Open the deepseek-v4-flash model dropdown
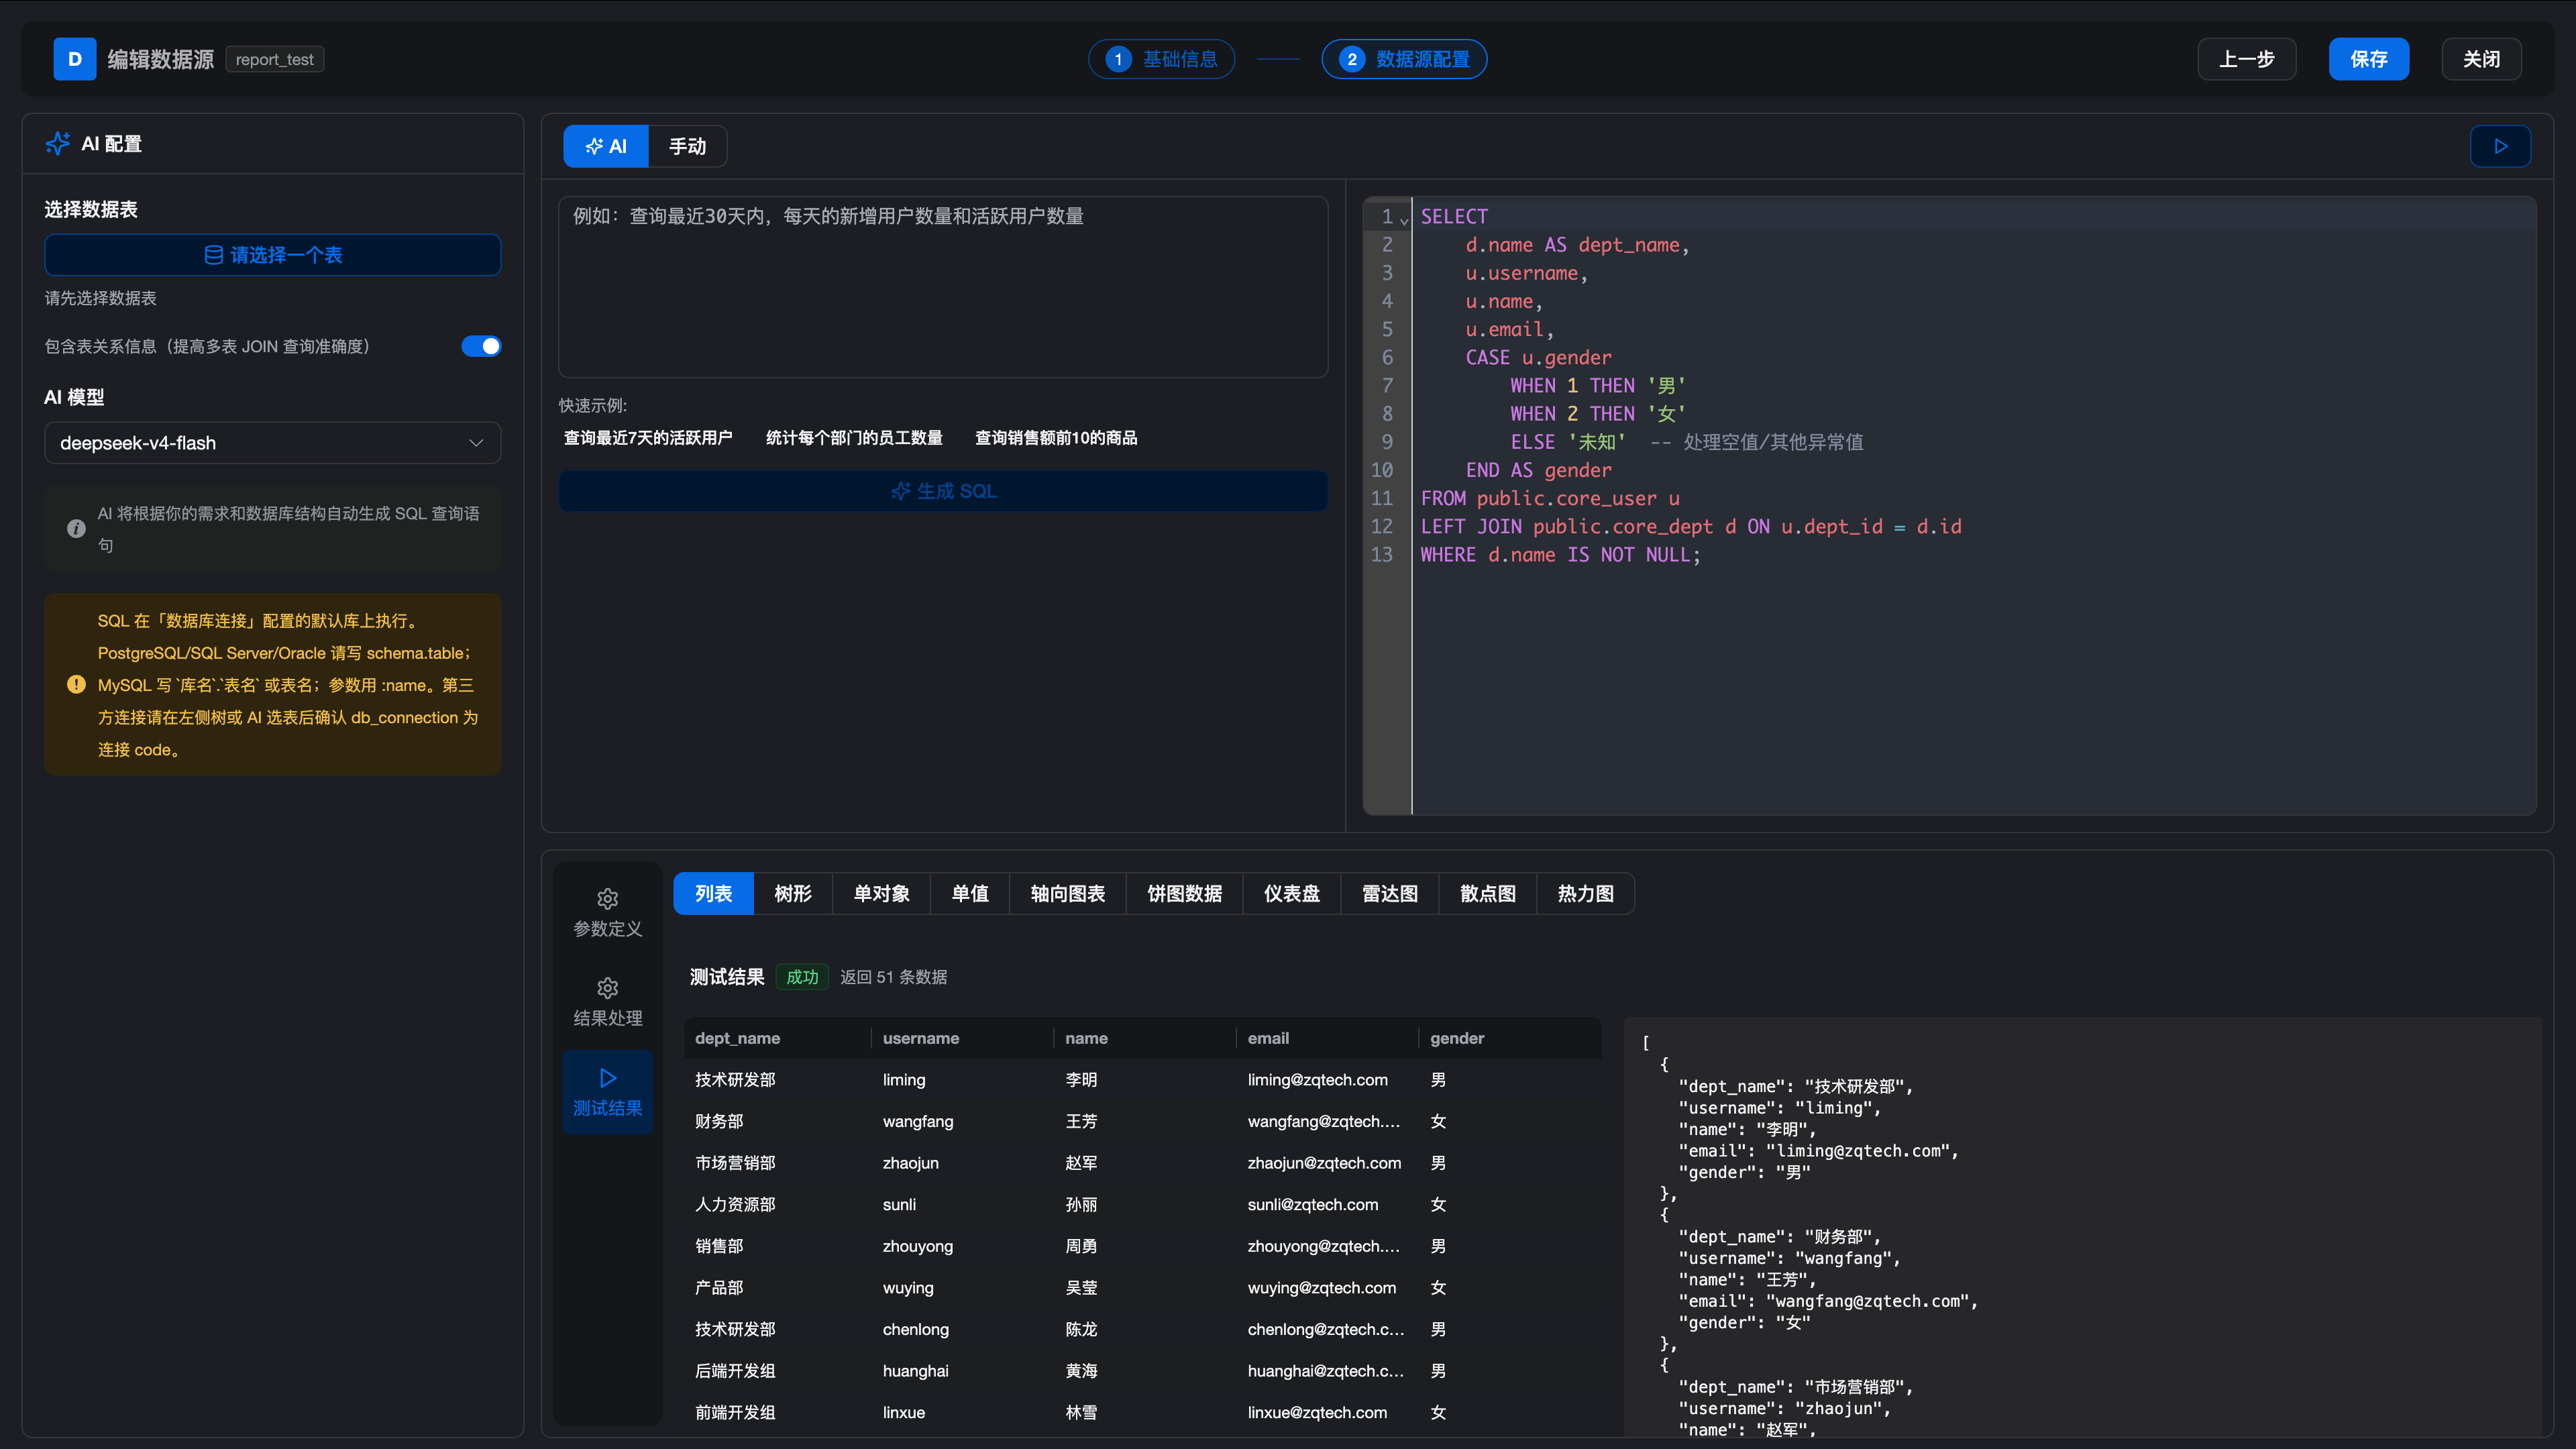 (272, 443)
